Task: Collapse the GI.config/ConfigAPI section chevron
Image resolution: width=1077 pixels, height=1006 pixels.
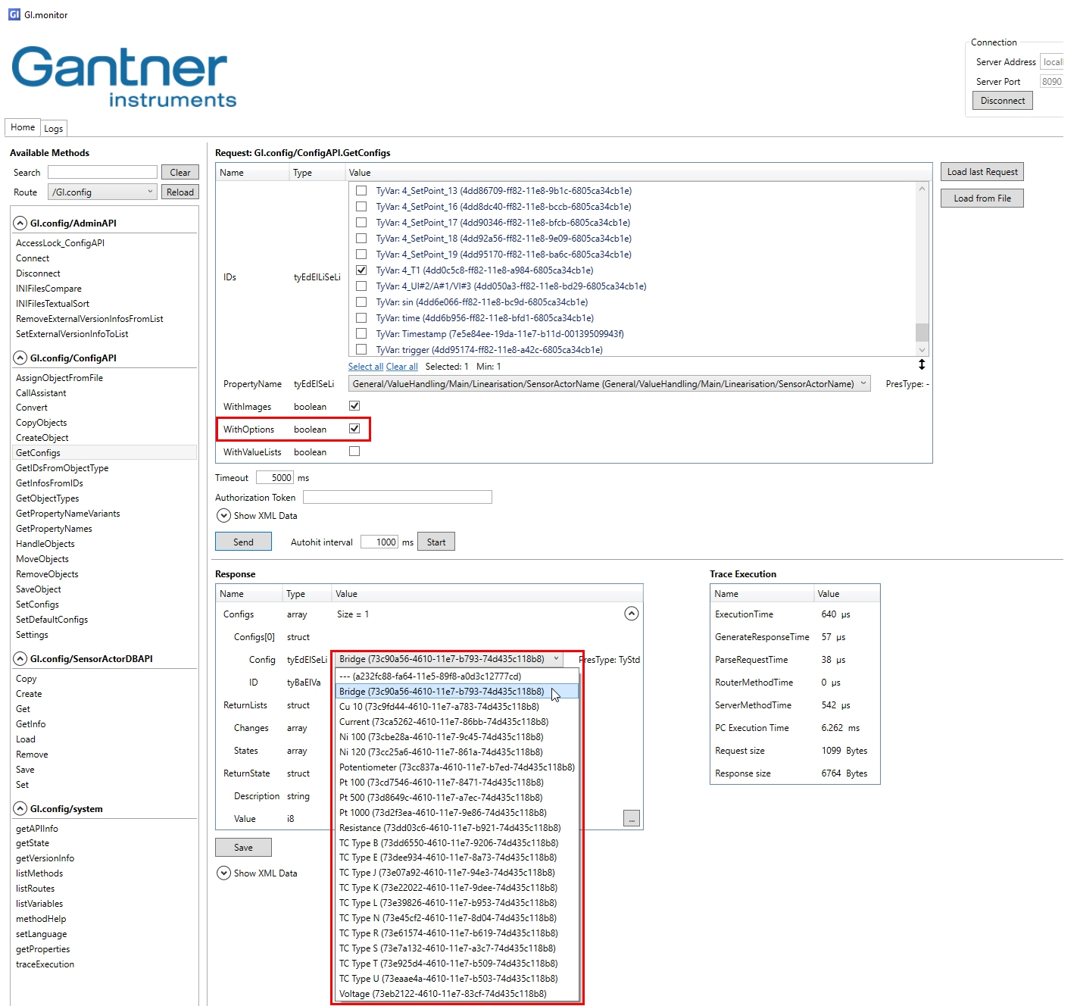Action: coord(20,358)
